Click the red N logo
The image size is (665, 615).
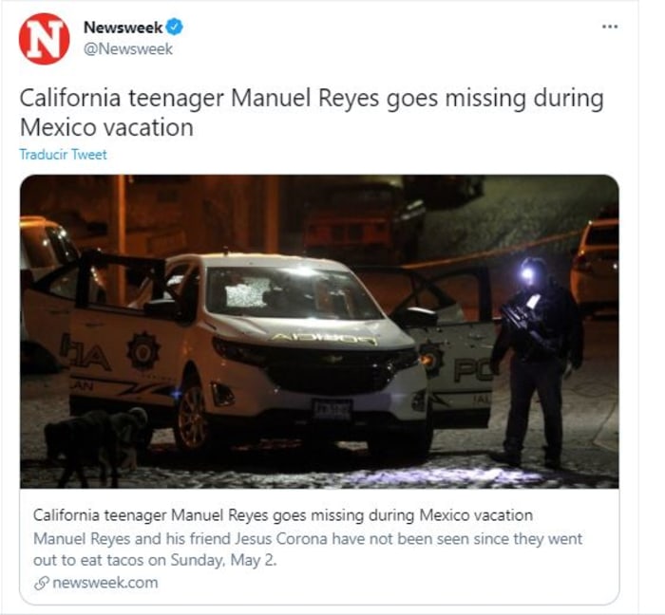point(44,39)
